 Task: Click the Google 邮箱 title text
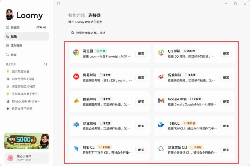tap(177, 99)
